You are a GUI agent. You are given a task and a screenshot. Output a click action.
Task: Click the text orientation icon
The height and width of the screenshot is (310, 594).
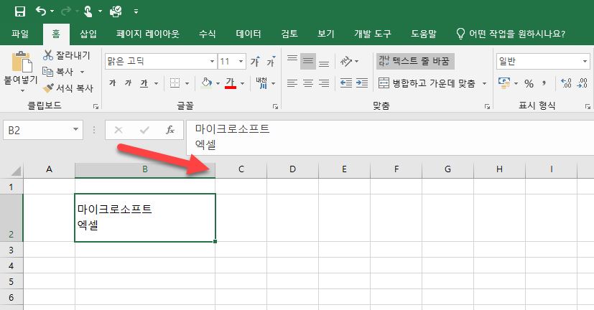(x=346, y=61)
